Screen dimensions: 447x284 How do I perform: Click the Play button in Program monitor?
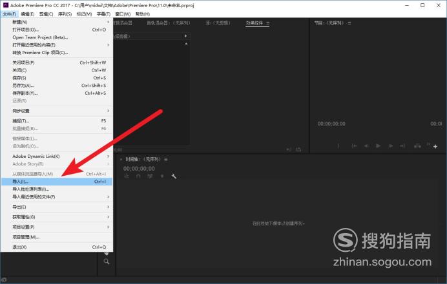tap(378, 146)
